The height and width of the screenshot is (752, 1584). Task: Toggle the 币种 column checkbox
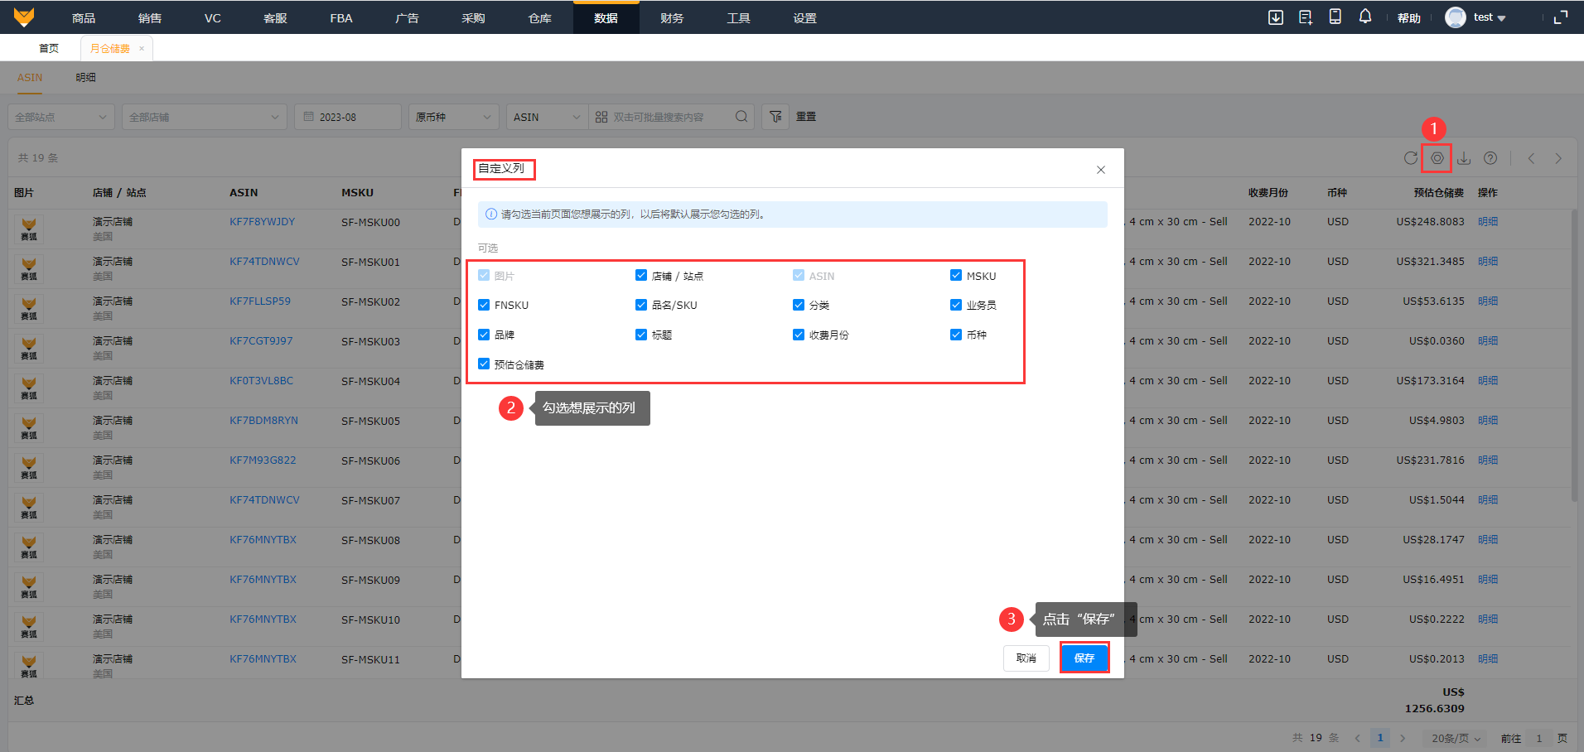tap(956, 335)
